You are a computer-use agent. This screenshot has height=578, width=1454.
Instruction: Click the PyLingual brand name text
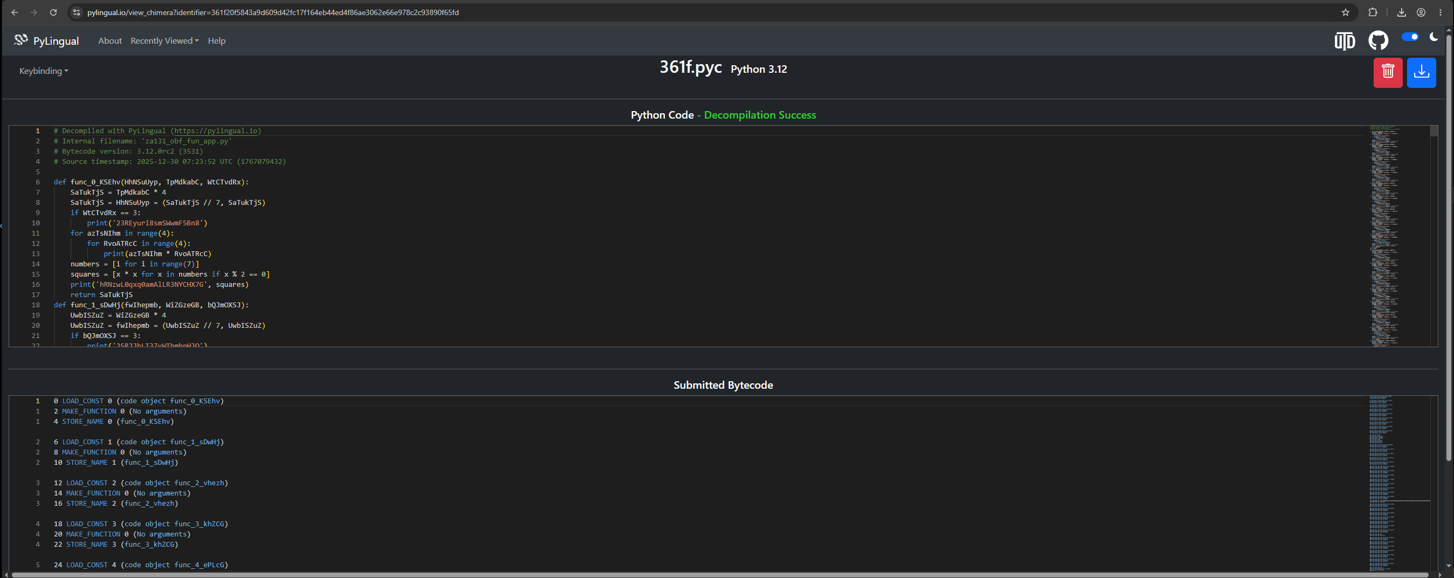[x=56, y=41]
